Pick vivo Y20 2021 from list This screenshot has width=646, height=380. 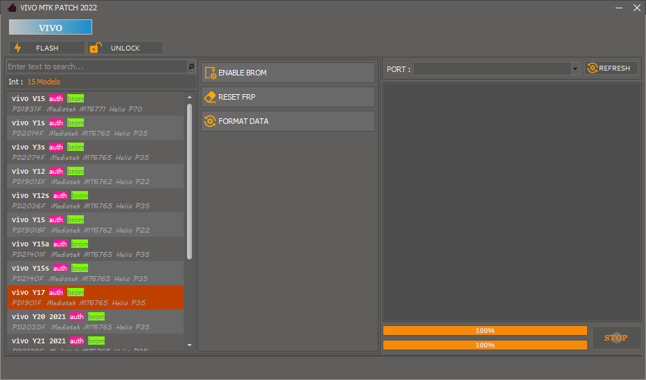click(96, 321)
